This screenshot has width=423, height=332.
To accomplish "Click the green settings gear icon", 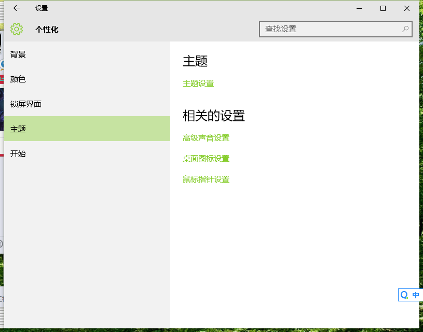I will click(17, 29).
